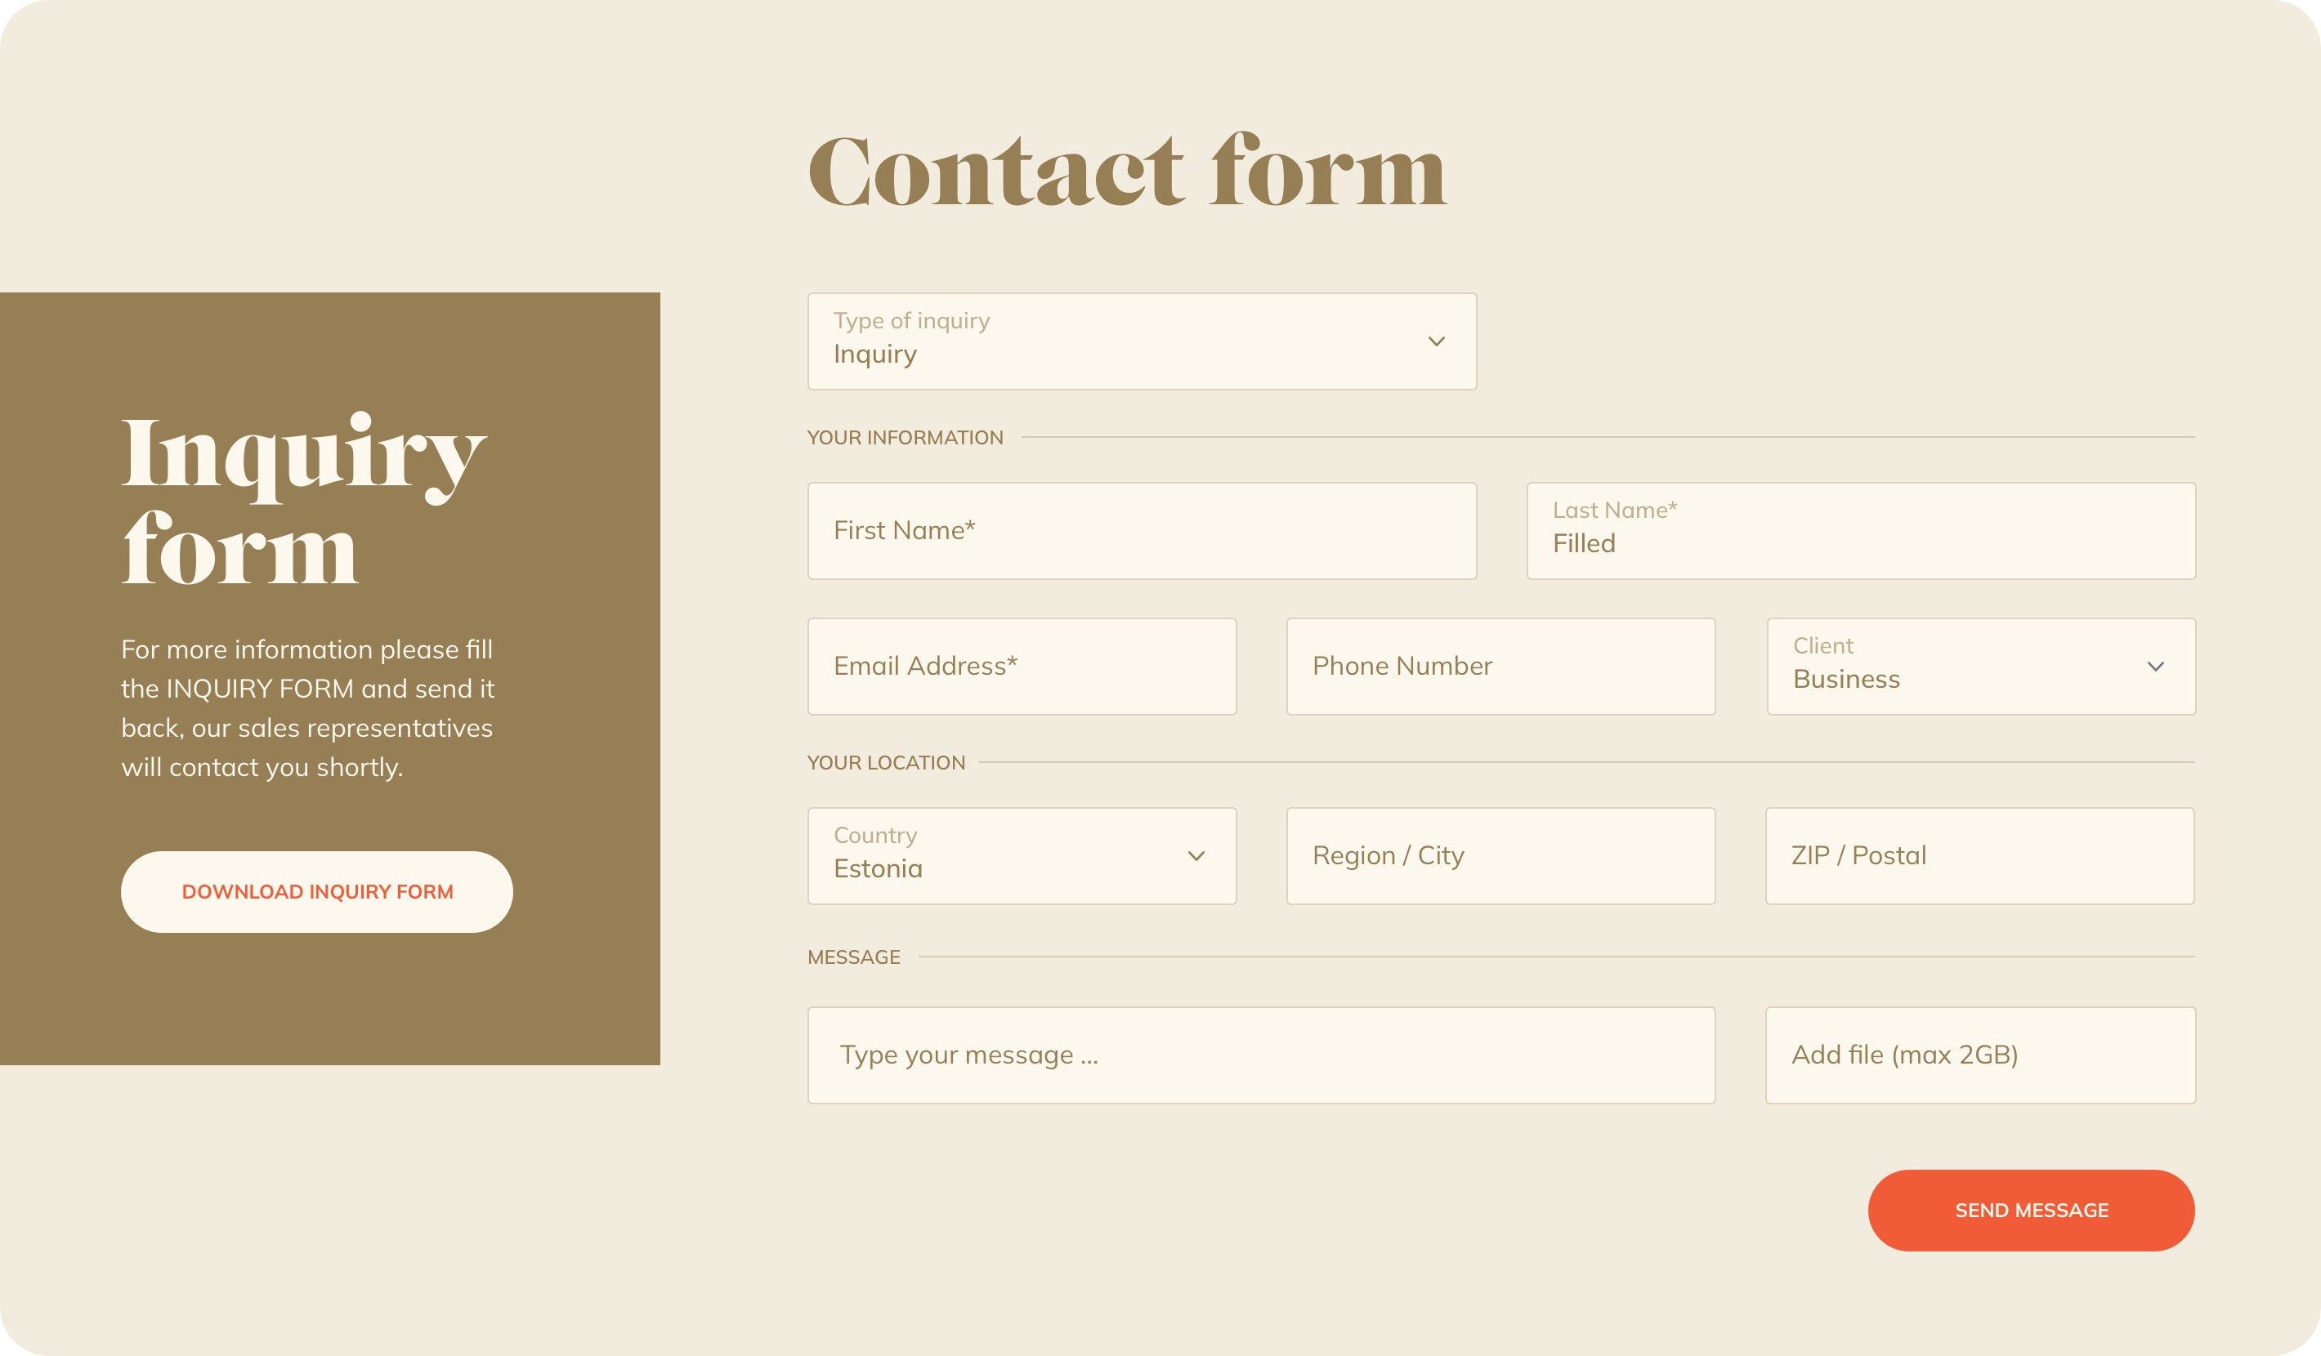
Task: Click the YOUR LOCATION section label
Action: [886, 762]
